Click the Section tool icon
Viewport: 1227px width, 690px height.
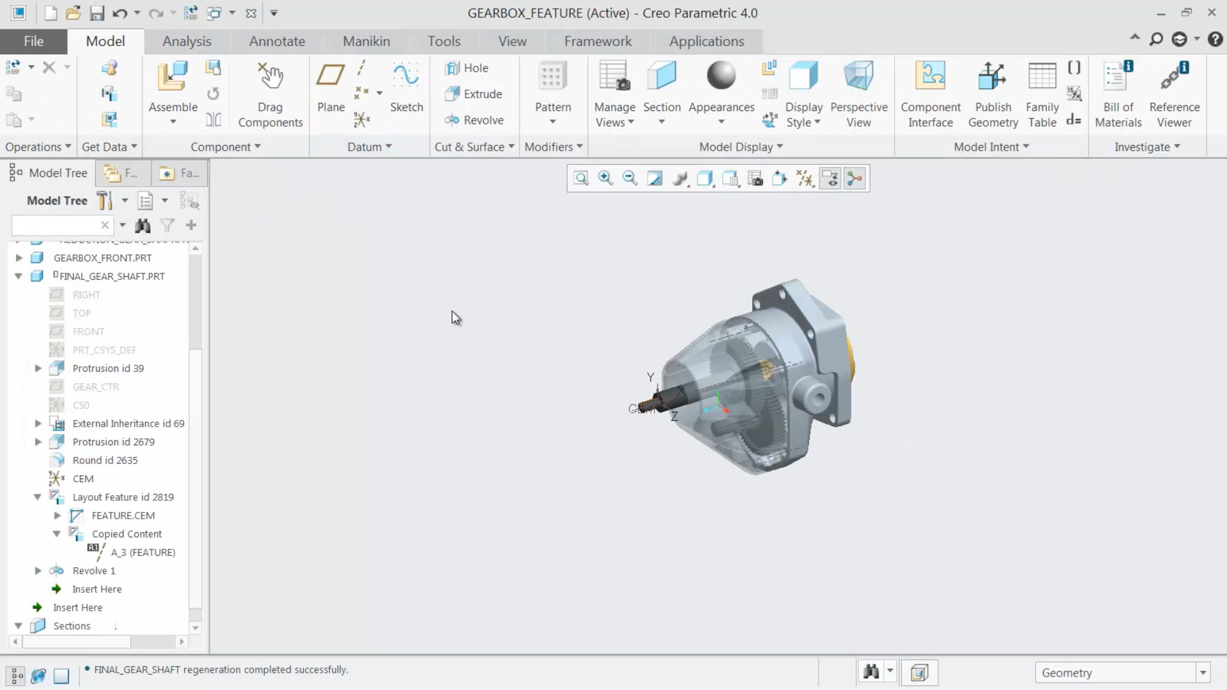(661, 77)
